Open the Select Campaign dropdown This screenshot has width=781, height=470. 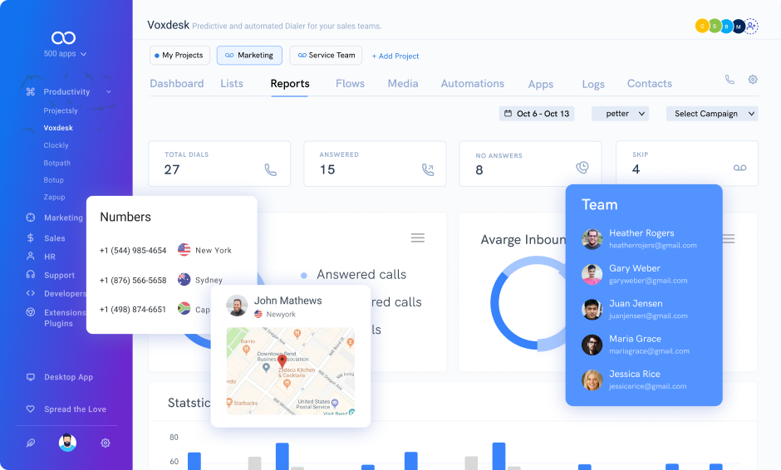pyautogui.click(x=712, y=114)
